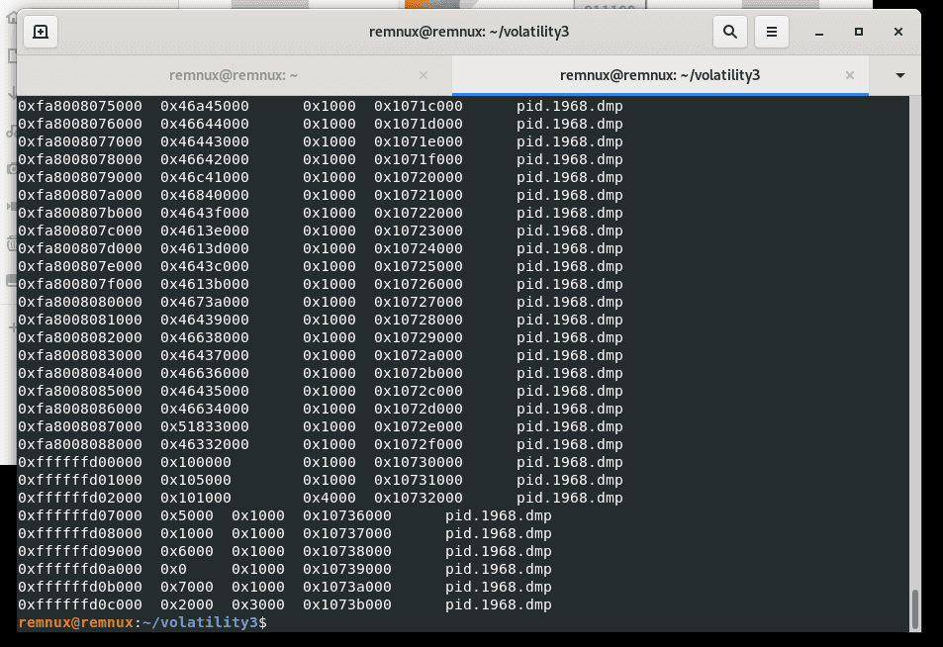This screenshot has width=943, height=647.
Task: Click physical address 0x4673a000
Action: pos(205,302)
